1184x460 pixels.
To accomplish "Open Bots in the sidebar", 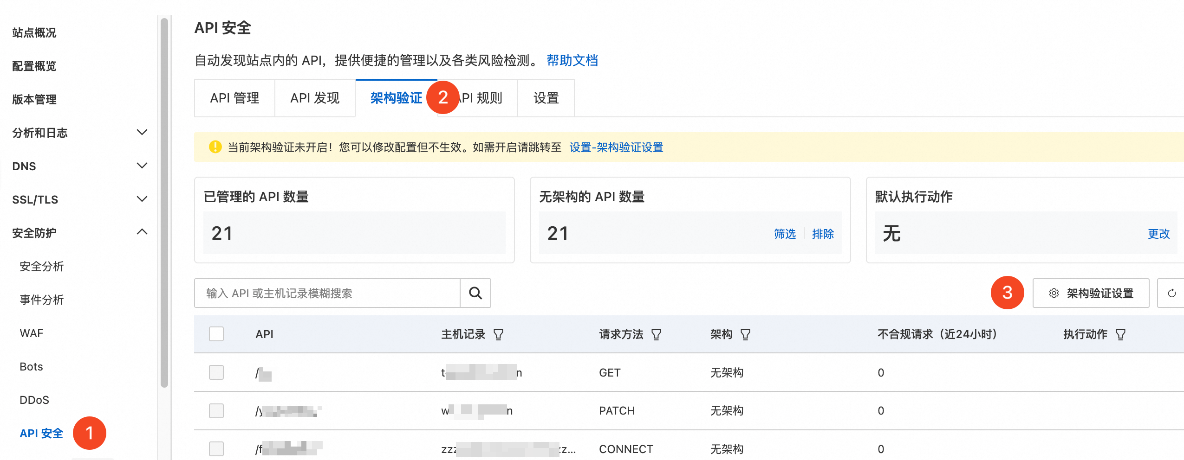I will (31, 366).
